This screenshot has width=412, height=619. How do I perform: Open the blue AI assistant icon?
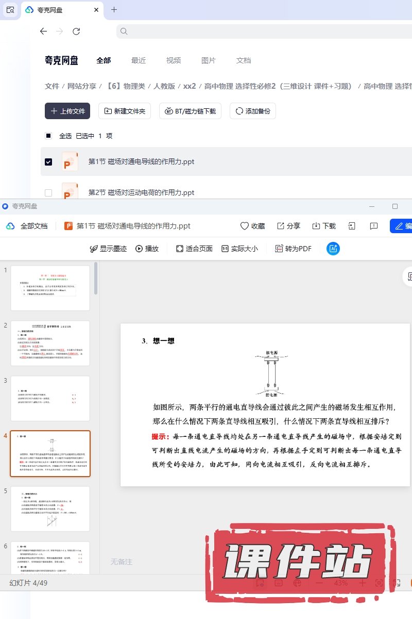(333, 249)
